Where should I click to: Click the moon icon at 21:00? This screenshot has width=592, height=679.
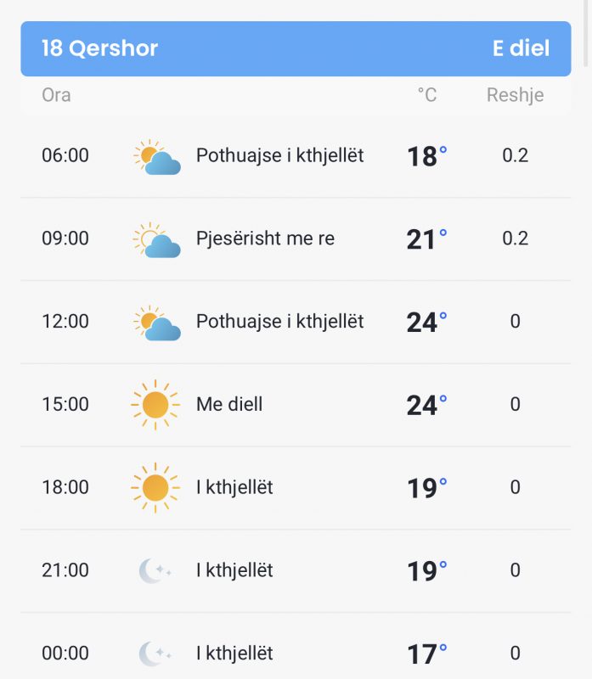[x=155, y=570]
